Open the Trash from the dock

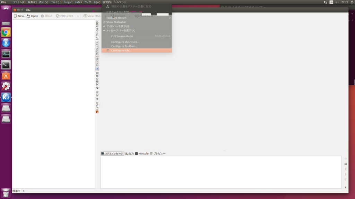[x=6, y=193]
